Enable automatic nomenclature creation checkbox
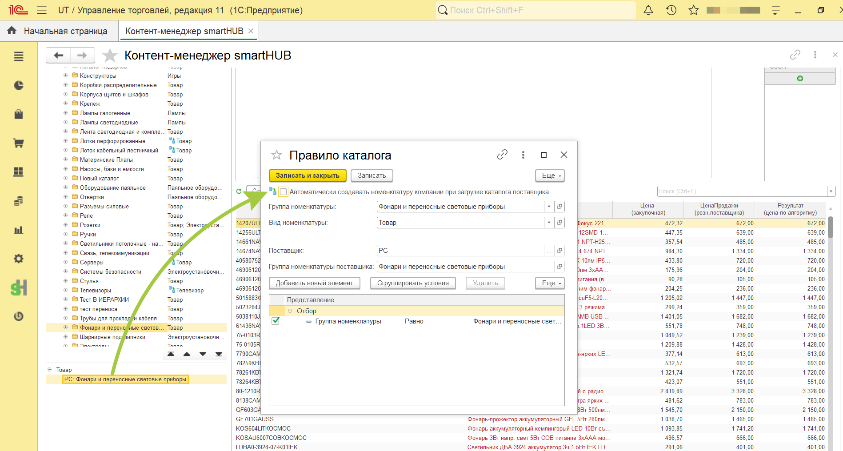Screen dimensions: 843x451 pos(284,192)
